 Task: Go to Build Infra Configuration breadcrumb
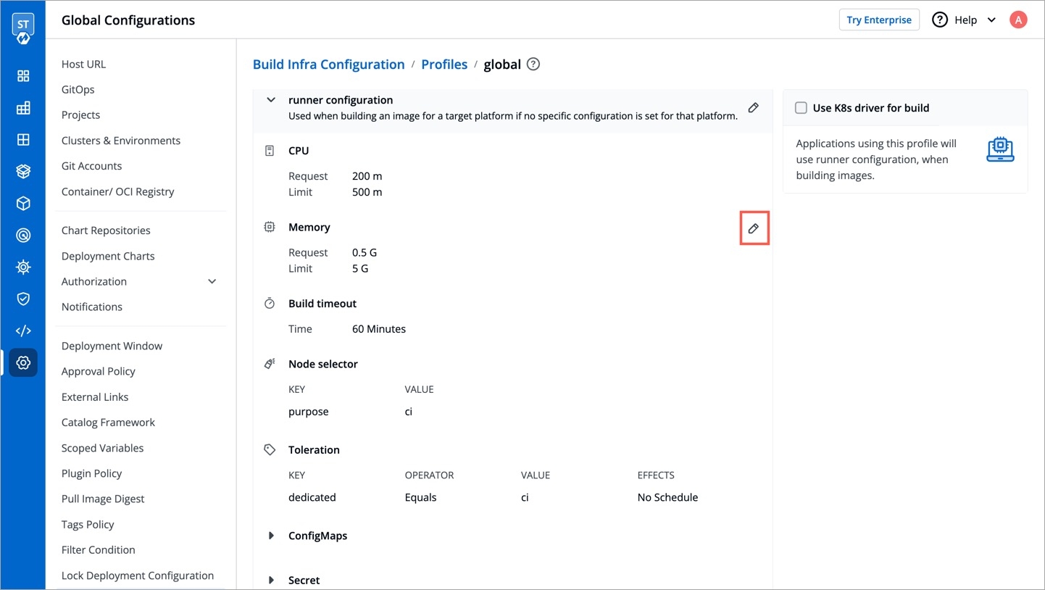pos(328,64)
